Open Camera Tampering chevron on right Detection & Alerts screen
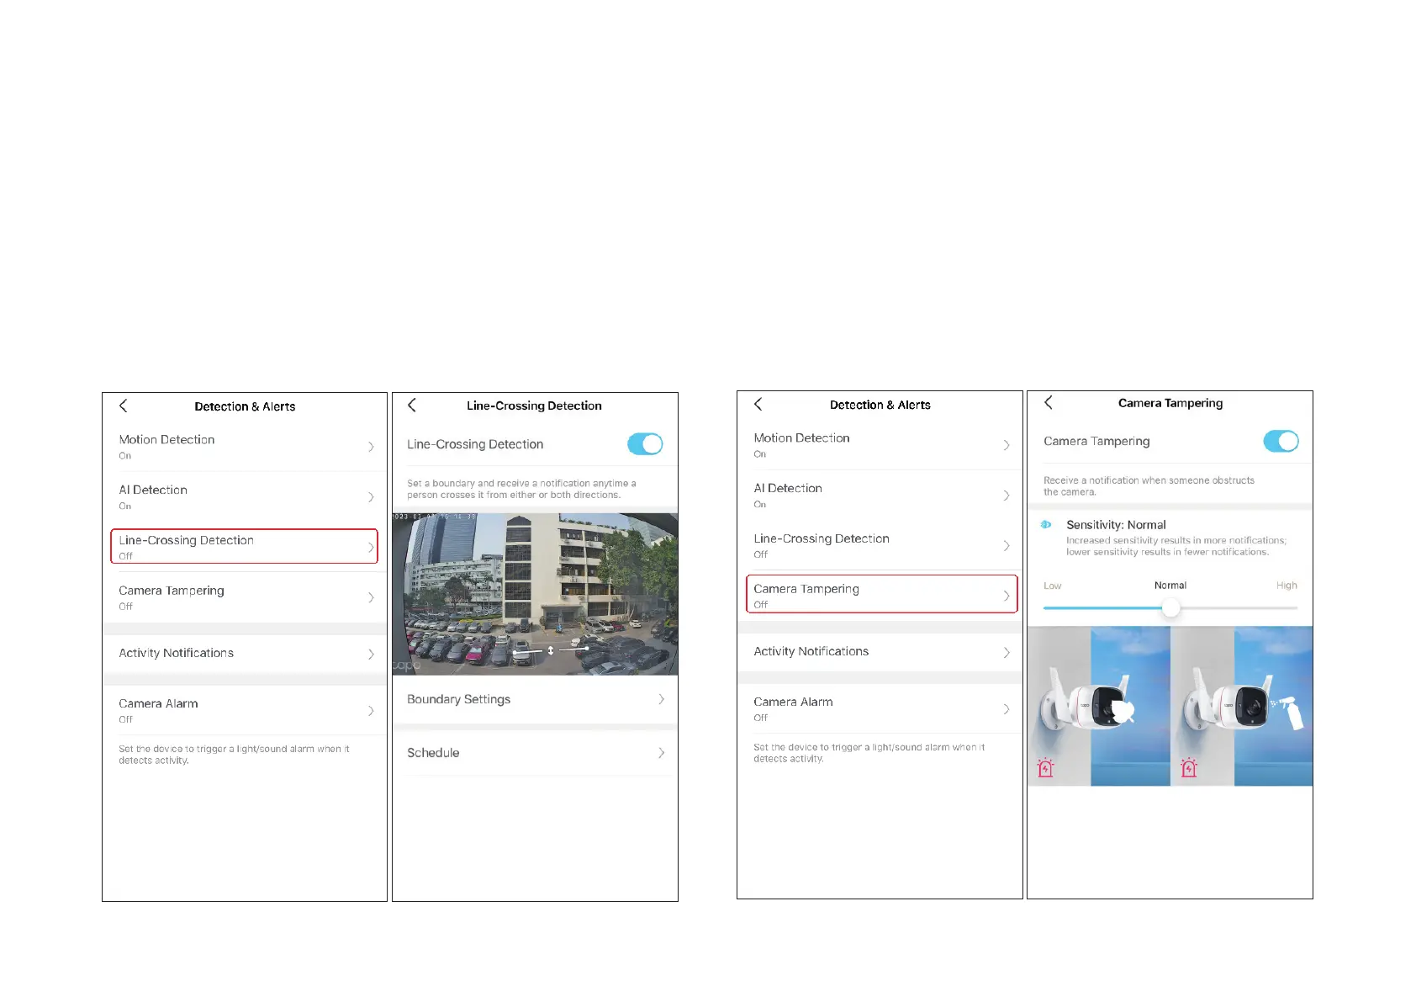1416x1002 pixels. [1007, 596]
